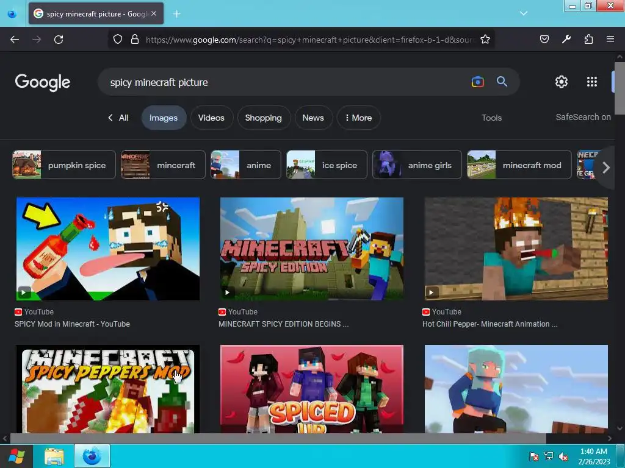This screenshot has height=468, width=625.
Task: Reload the current page
Action: coord(59,40)
